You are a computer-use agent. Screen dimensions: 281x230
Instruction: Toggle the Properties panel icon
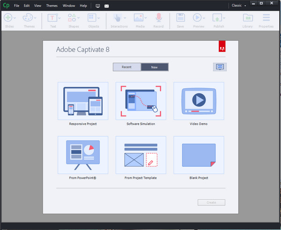[x=266, y=18]
